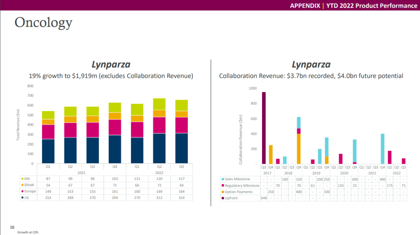420x235 pixels.
Task: Select the Option Payments legend swatch
Action: 222,192
